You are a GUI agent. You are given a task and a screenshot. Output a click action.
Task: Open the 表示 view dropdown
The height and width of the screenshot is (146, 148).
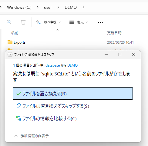tap(79, 22)
